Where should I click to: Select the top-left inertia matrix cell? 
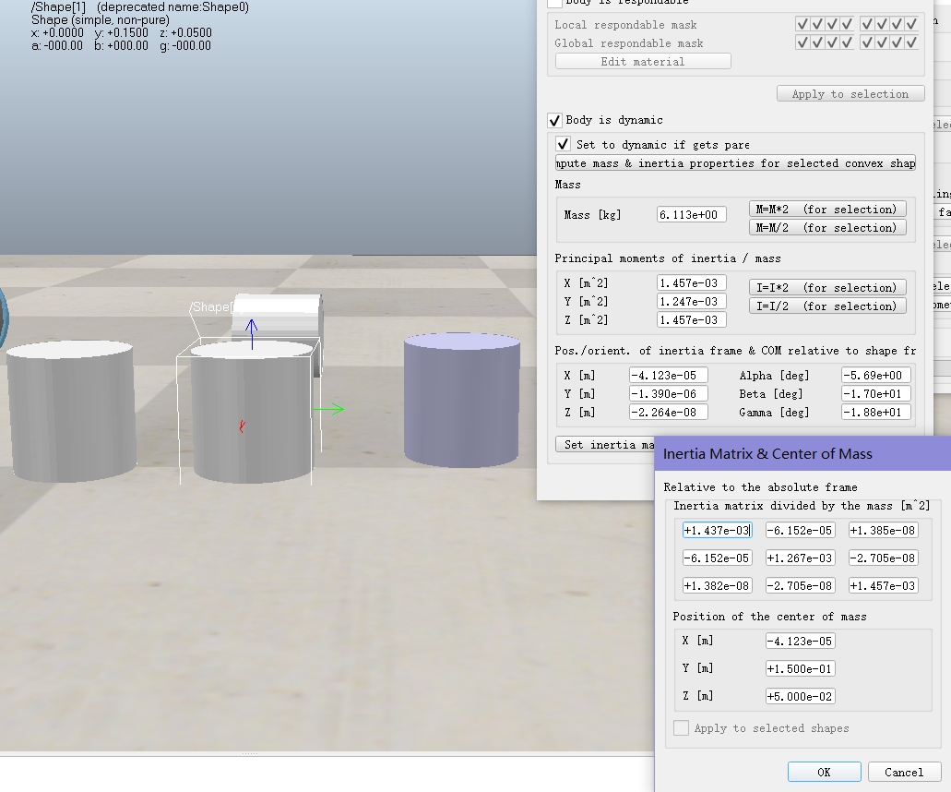pos(717,530)
